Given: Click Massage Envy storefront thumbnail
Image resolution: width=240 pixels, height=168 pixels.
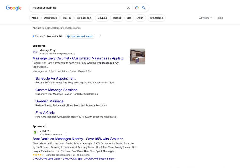Looking at the screenshot, I should point(137,56).
